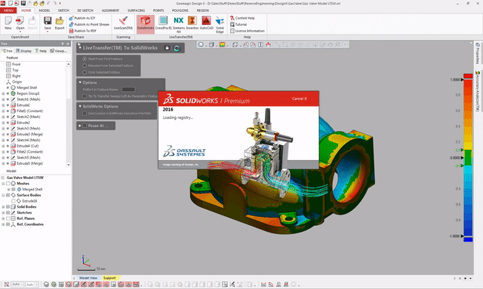Viewport: 483px width, 289px height.
Task: Click the lock icon in LiveTransfer header
Action: coord(167,48)
